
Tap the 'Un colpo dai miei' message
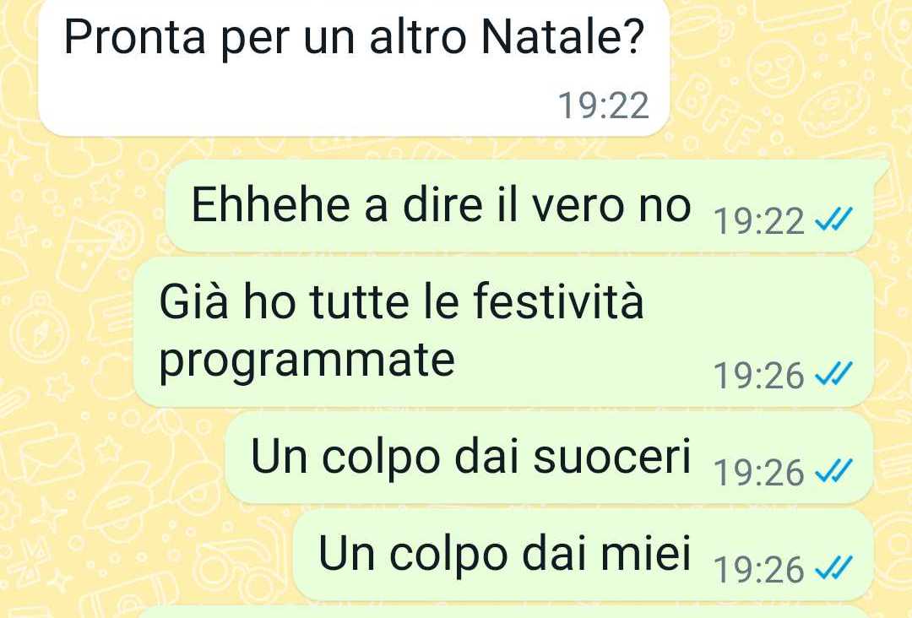584,555
